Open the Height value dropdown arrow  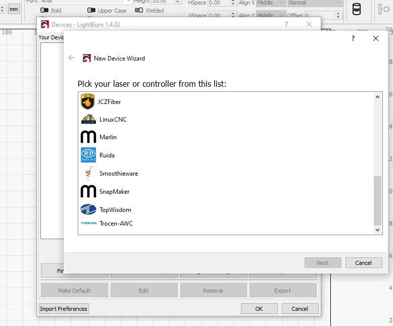point(178,2)
